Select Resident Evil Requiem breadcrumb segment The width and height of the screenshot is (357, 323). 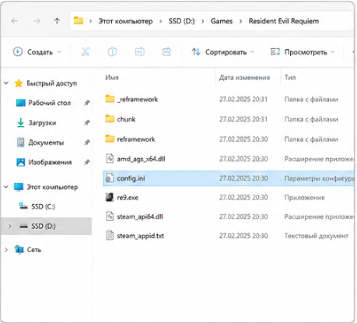[284, 21]
